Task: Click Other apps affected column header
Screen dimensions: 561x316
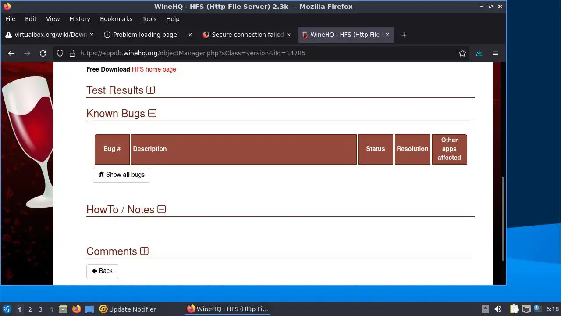Action: click(449, 149)
